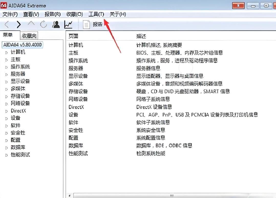Select 设备 in the left tree
Screen dimensions: 276x198
[x=15, y=118]
